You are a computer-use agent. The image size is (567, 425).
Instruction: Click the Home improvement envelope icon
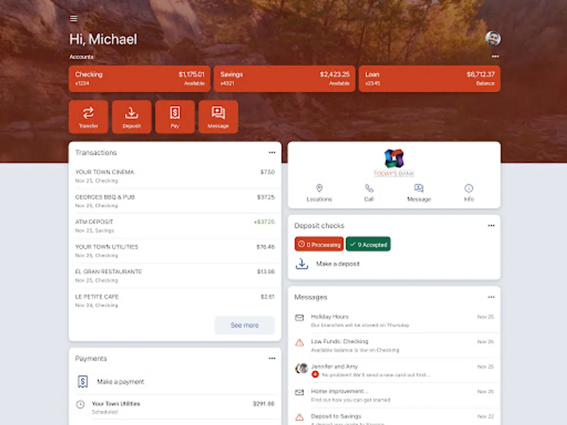click(x=300, y=392)
